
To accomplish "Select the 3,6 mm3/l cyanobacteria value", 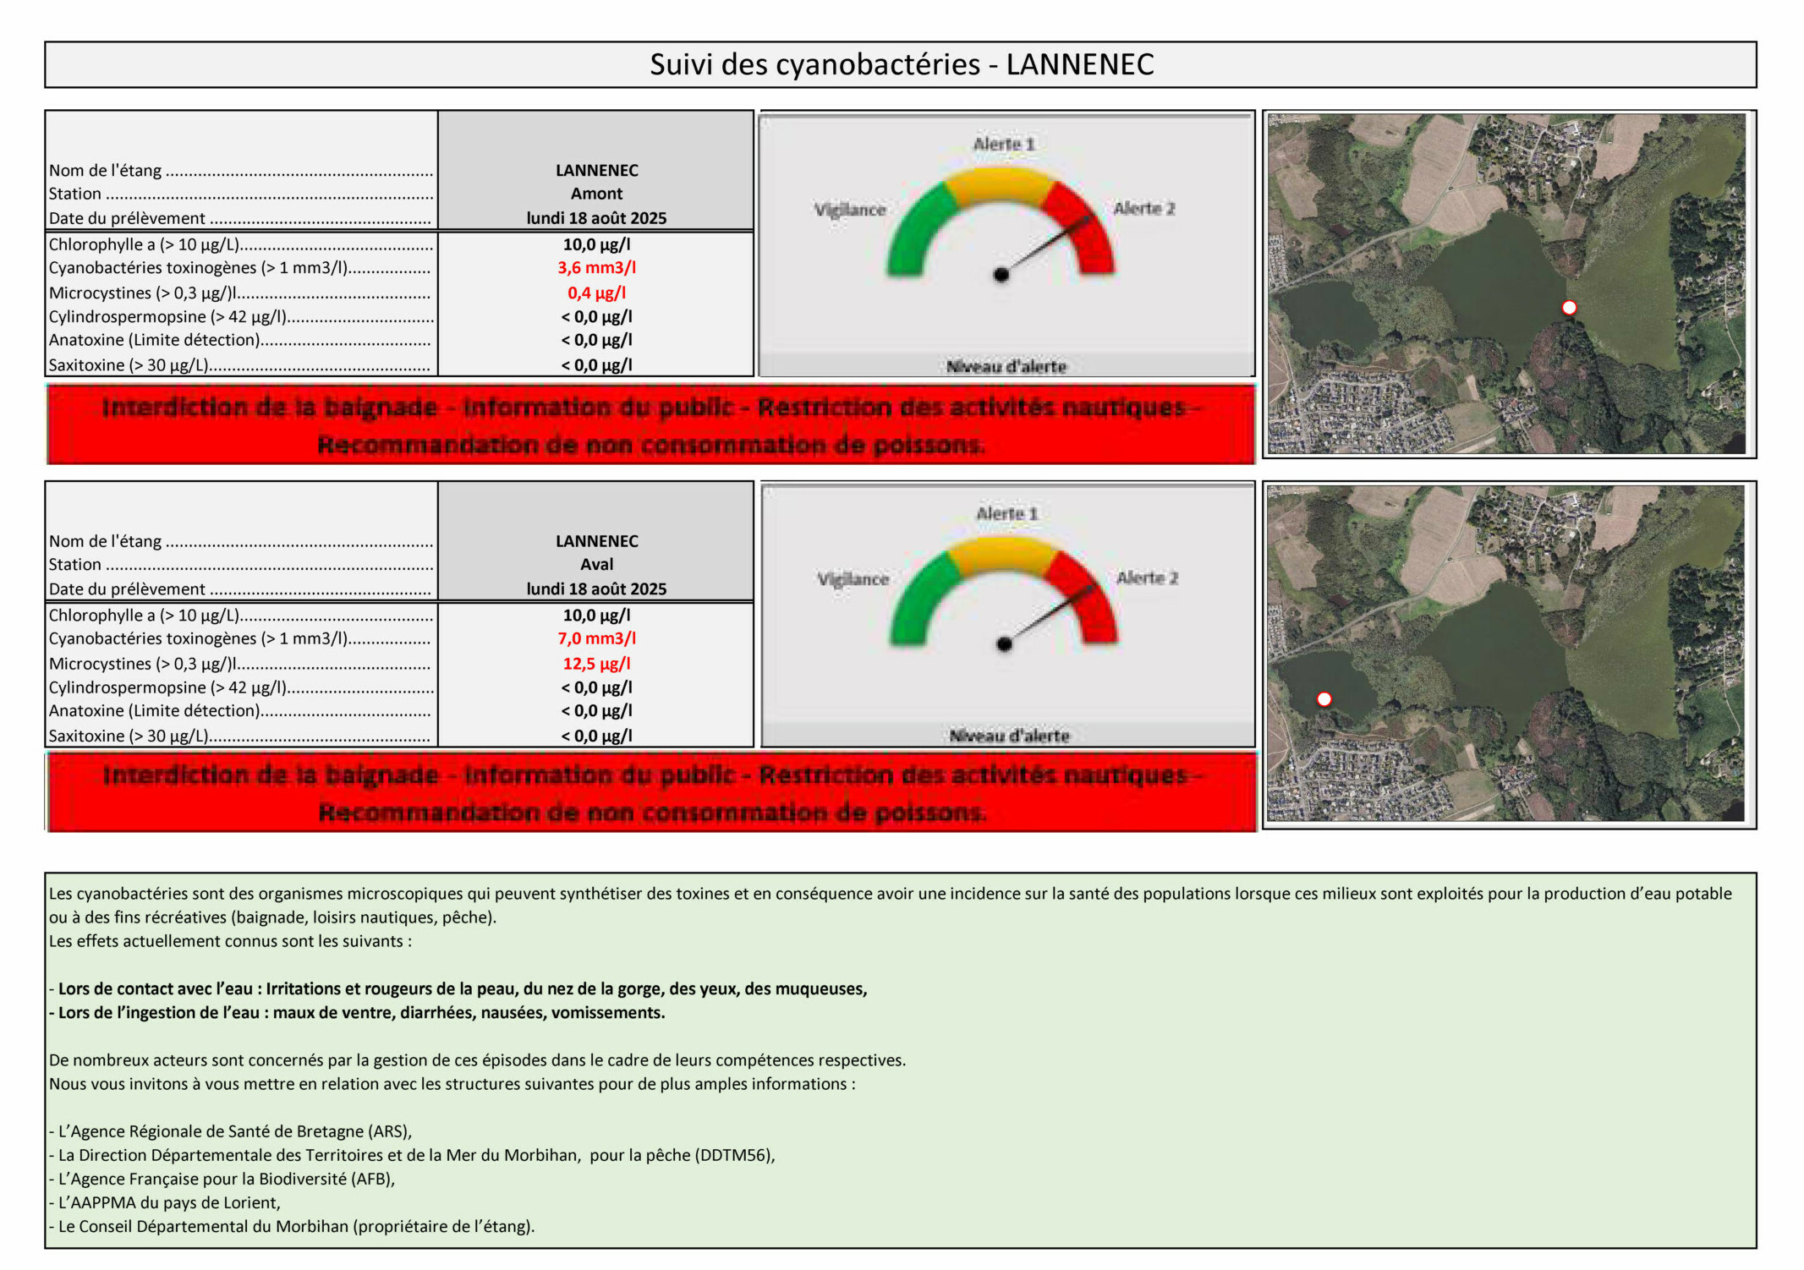I will click(596, 268).
